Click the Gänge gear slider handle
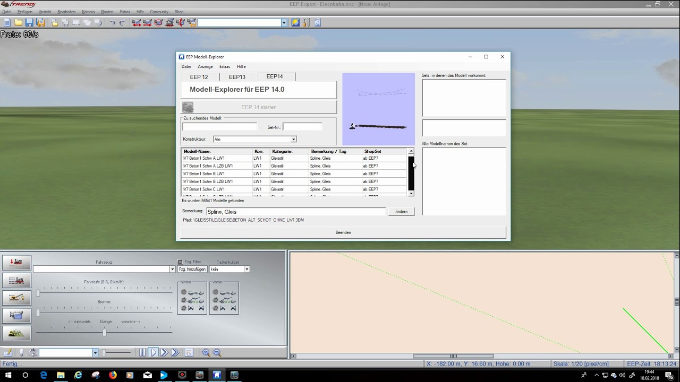 coord(104,332)
